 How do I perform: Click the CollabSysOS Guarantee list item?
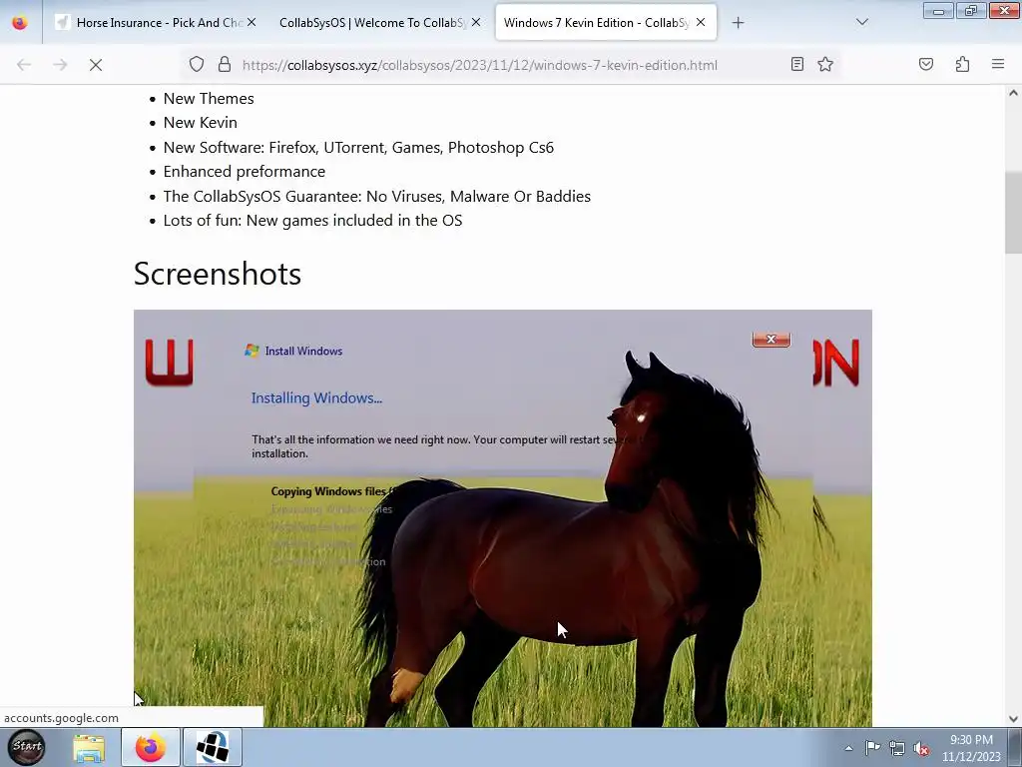(x=376, y=197)
